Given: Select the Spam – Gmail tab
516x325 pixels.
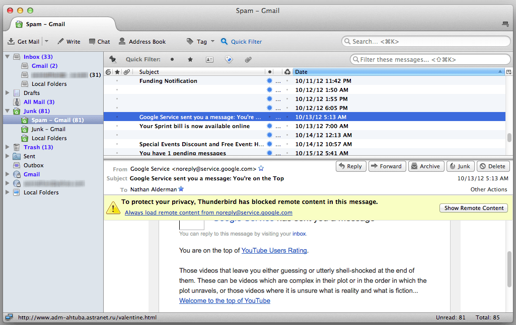Looking at the screenshot, I should pos(45,24).
